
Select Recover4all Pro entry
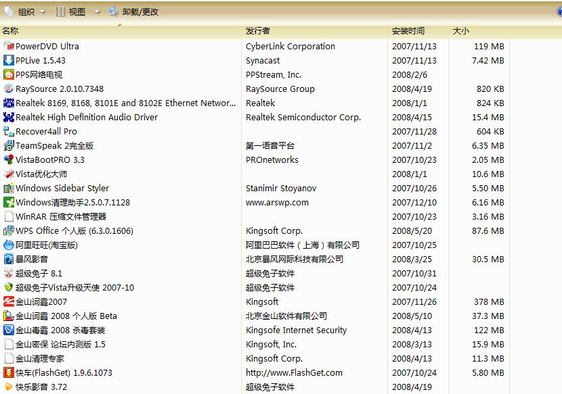point(46,131)
